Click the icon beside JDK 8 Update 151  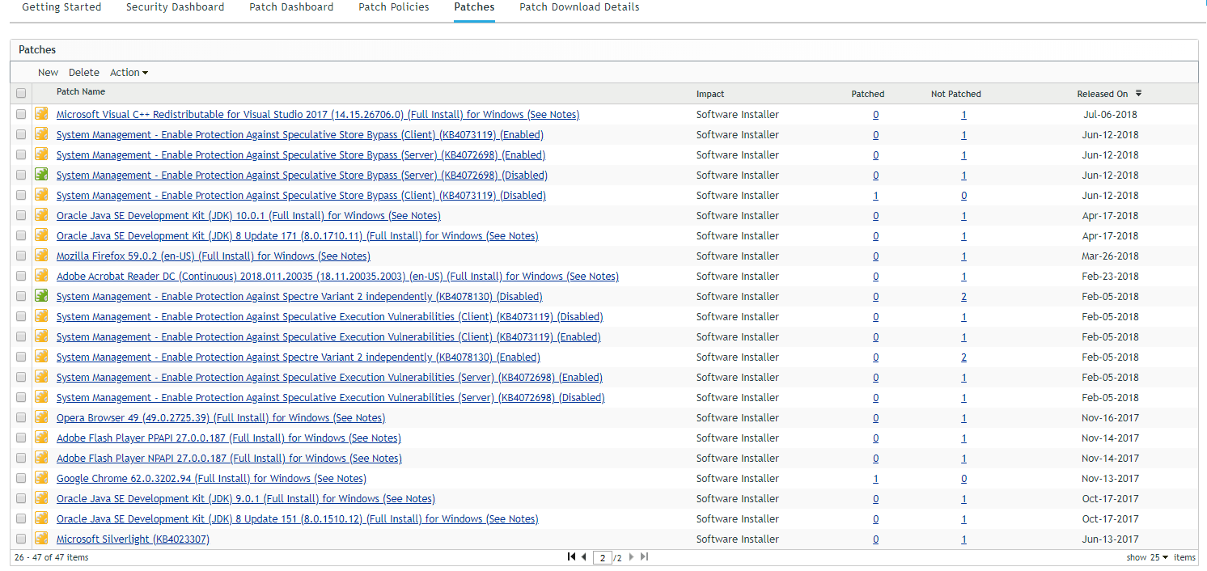click(x=41, y=518)
